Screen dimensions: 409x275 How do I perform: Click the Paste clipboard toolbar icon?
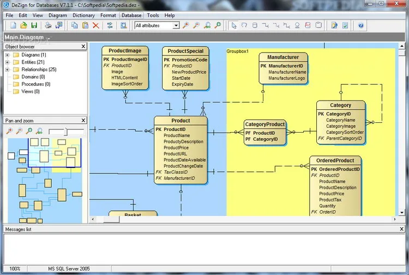click(85, 26)
